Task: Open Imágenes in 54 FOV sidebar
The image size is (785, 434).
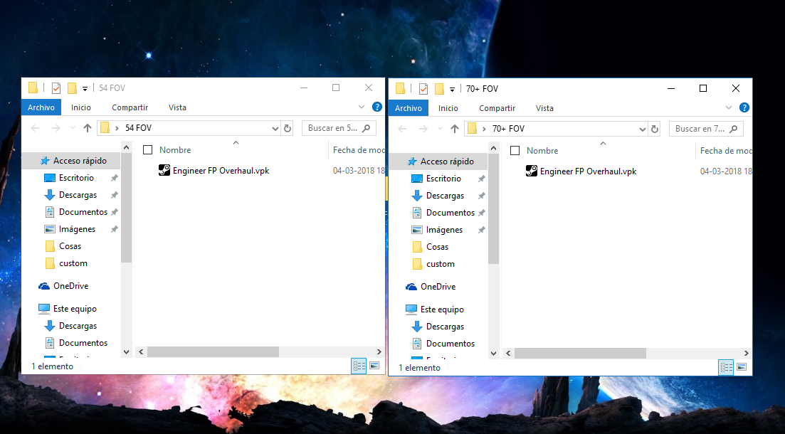Action: coord(77,228)
